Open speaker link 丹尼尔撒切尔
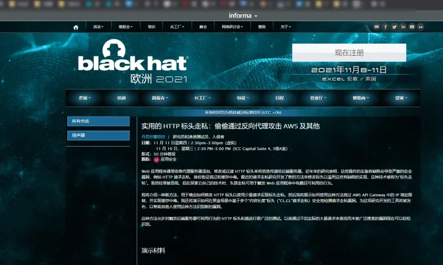This screenshot has width=443, height=265. (x=153, y=137)
